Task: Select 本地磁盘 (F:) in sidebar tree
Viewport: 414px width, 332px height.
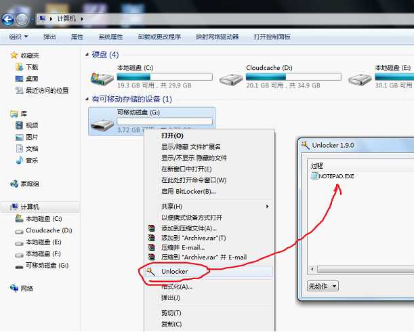Action: [x=39, y=254]
